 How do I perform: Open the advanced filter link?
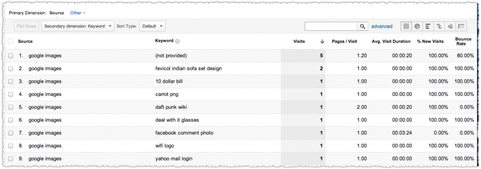tap(381, 26)
